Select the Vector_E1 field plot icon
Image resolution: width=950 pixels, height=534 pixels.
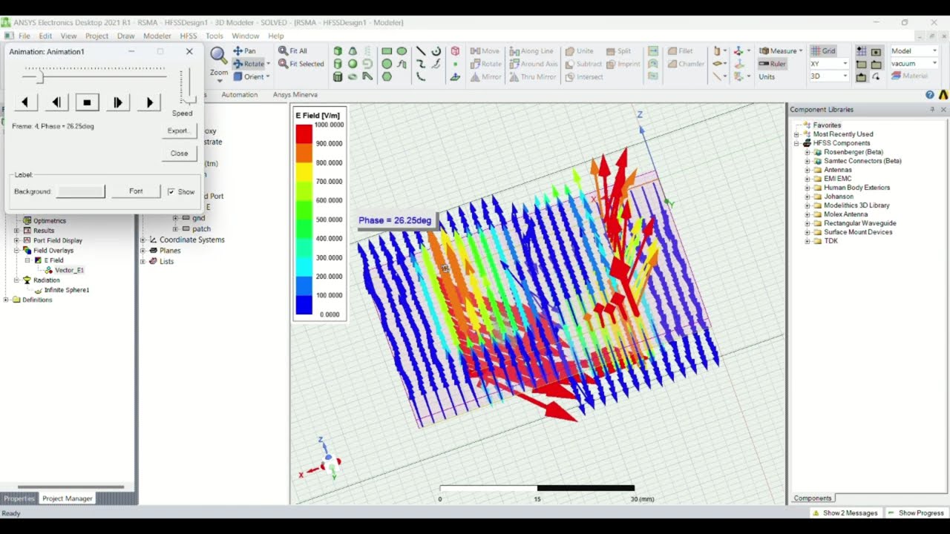click(x=48, y=270)
